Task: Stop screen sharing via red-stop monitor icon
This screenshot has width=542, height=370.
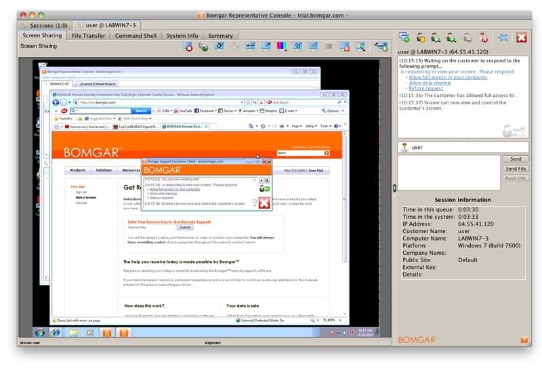Action: click(x=188, y=47)
